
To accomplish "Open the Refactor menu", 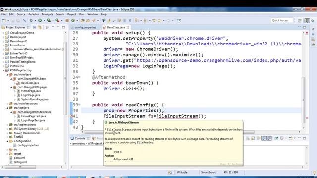I will point(34,14).
